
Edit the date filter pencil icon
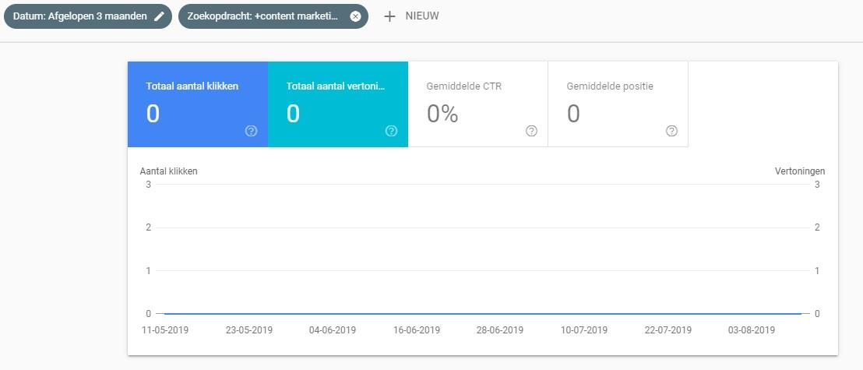(159, 16)
